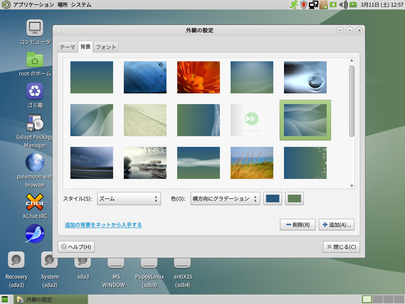Open the green printer tray icon
This screenshot has width=405, height=304.
[x=333, y=5]
